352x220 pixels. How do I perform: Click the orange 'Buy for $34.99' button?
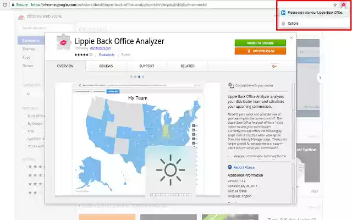(x=260, y=51)
